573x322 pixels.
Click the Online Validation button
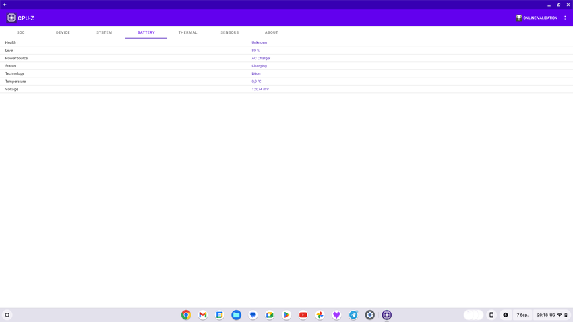click(x=537, y=18)
